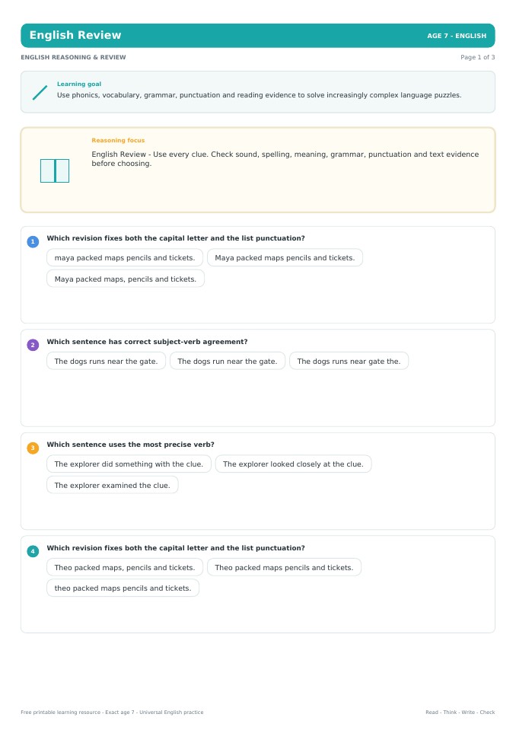The height and width of the screenshot is (730, 516).
Task: Choose 'The dogs run near the gate.'
Action: pos(228,361)
